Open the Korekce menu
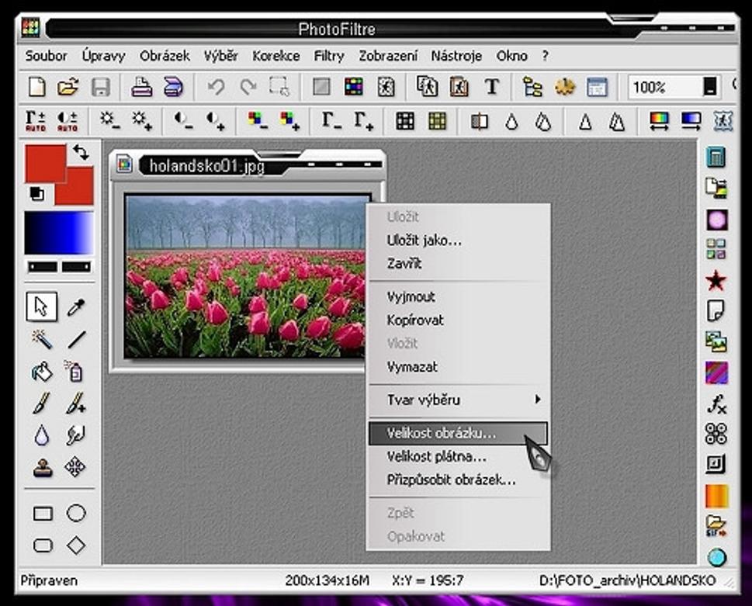 [276, 56]
